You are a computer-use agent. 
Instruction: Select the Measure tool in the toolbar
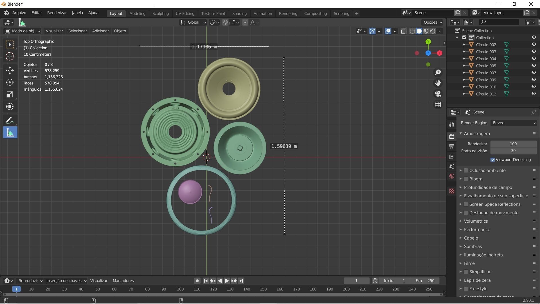[x=10, y=133]
